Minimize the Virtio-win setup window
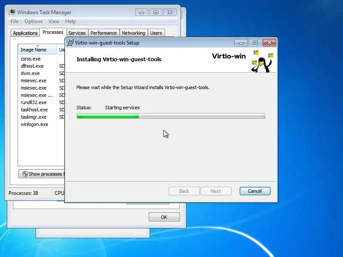343x257 pixels. (241, 43)
